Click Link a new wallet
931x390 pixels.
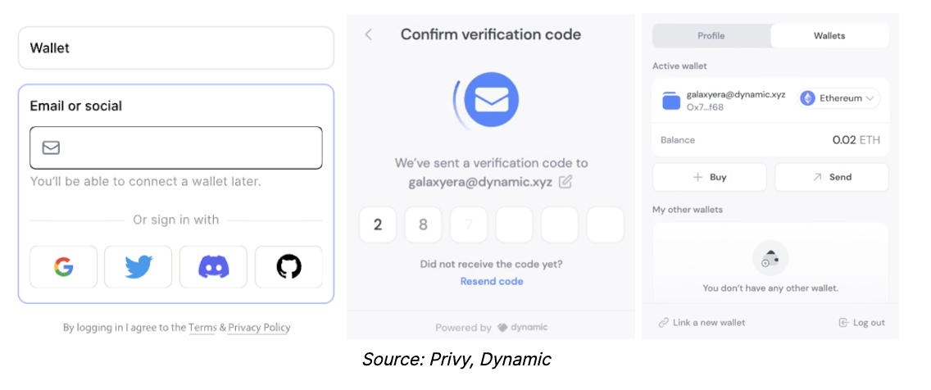pos(702,323)
